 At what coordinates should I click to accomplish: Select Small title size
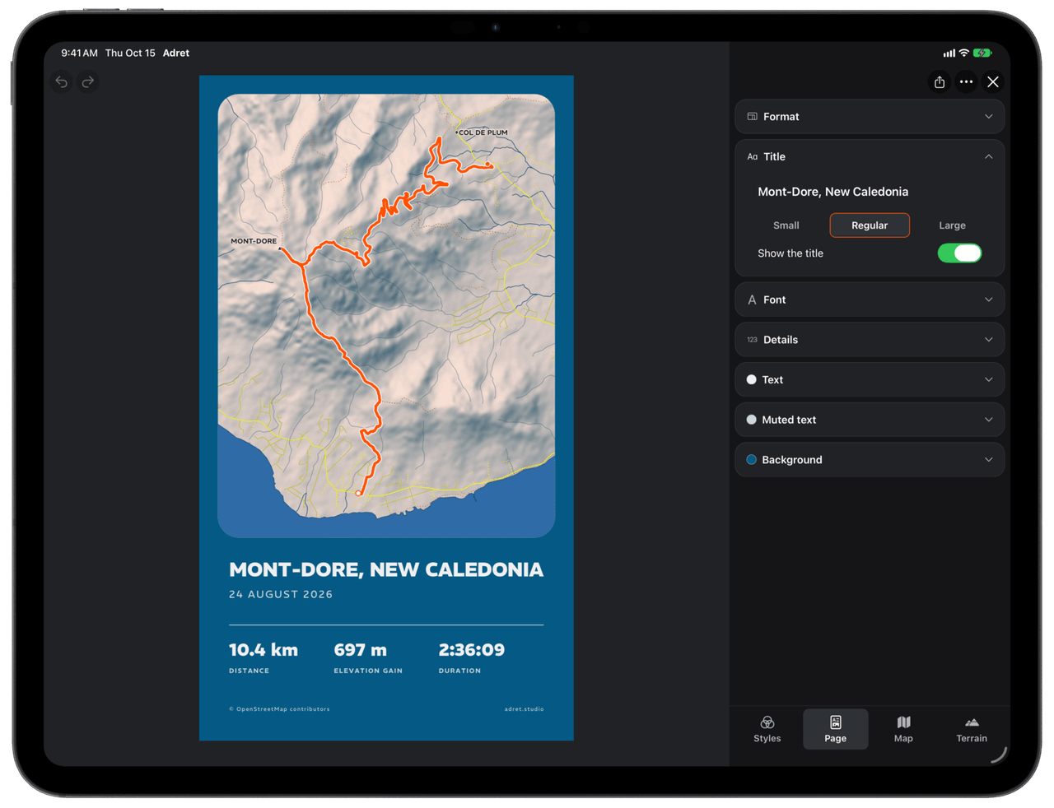(x=786, y=225)
